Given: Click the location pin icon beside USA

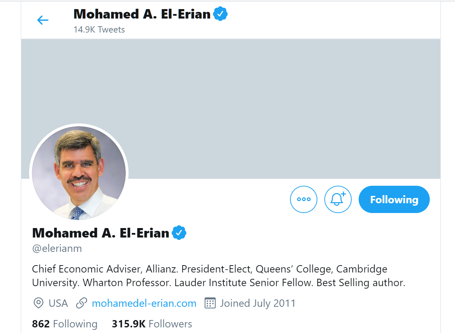Looking at the screenshot, I should pos(39,303).
